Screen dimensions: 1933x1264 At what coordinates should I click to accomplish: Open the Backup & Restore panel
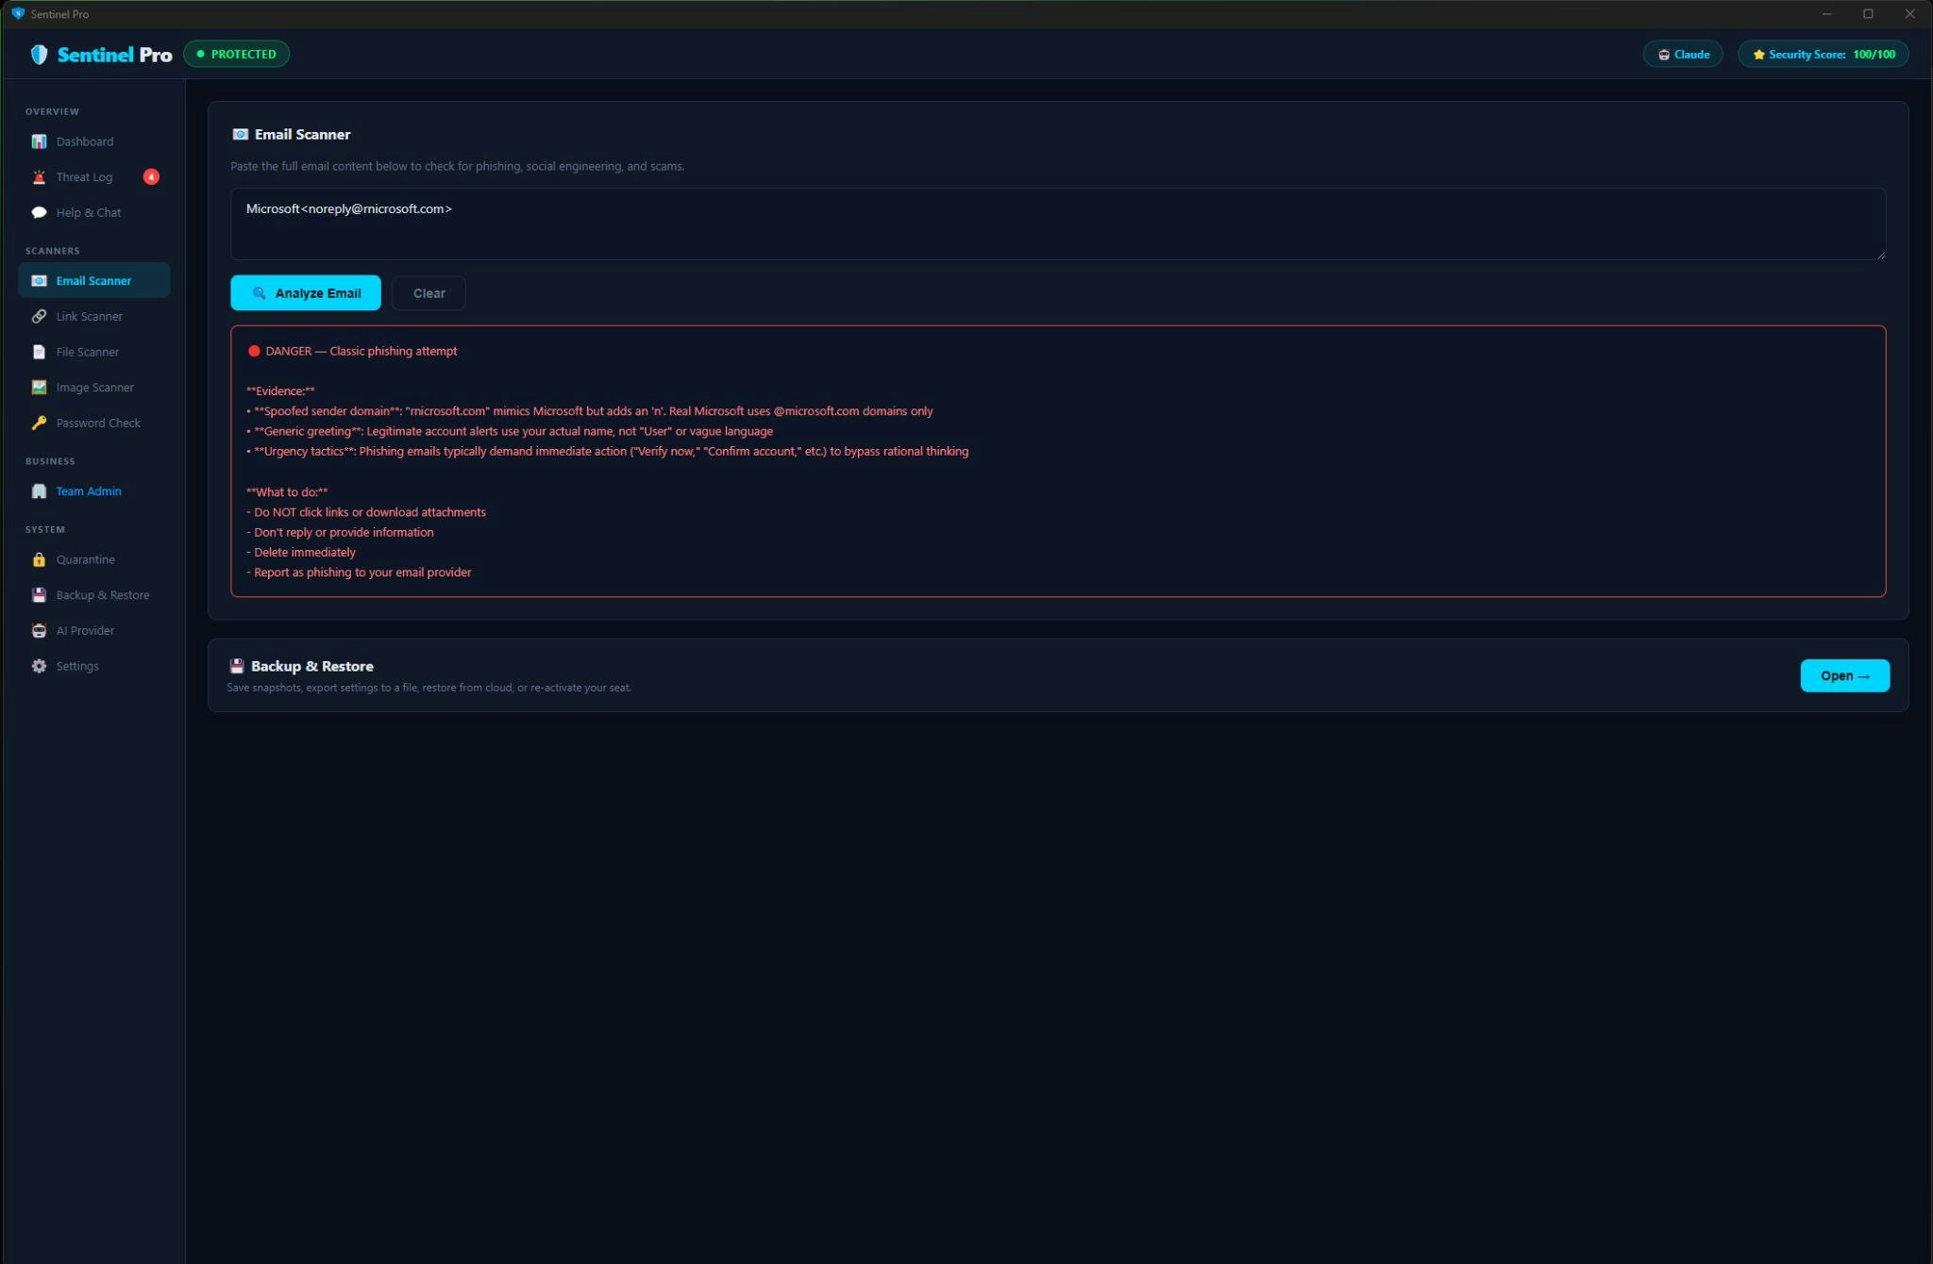pos(1844,675)
